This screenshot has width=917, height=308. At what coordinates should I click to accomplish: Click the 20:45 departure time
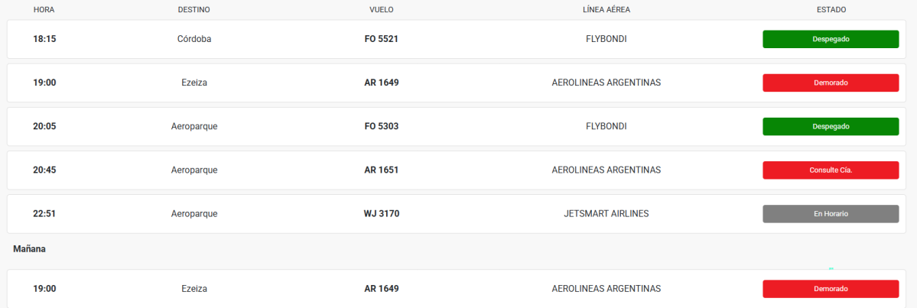coord(44,170)
